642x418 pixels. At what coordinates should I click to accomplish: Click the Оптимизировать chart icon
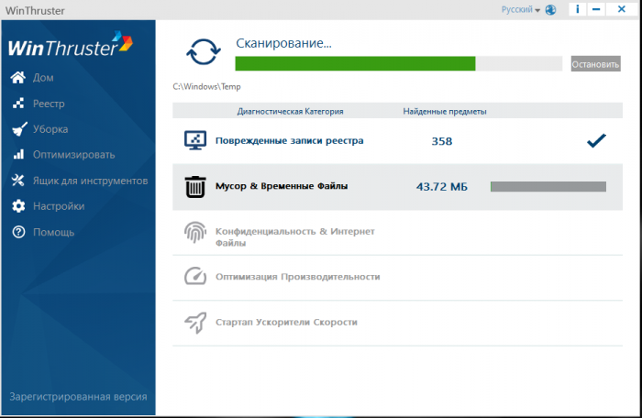[17, 155]
